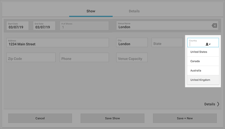Switch to the Details tab
The width and height of the screenshot is (225, 129).
(x=134, y=11)
